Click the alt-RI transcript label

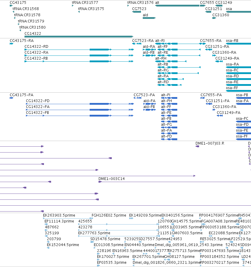pyautogui.click(x=160, y=41)
